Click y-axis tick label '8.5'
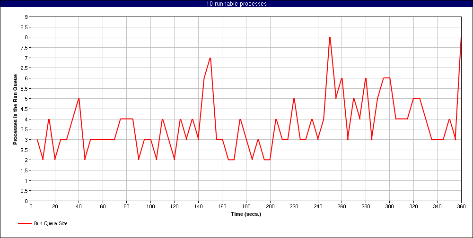Viewport: 473px width, 238px height. pyautogui.click(x=25, y=27)
